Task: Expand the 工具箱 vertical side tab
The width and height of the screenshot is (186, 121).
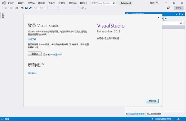Action: (x=3, y=15)
